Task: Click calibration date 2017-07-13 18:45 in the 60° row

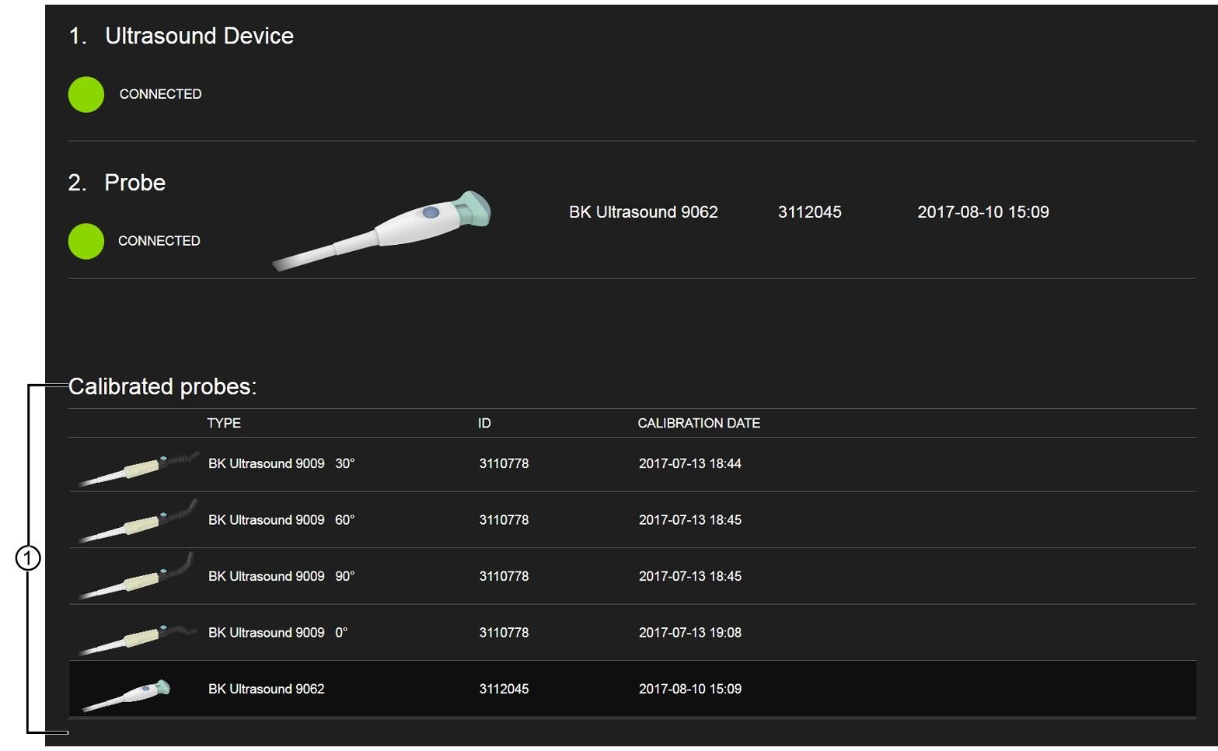Action: coord(690,520)
